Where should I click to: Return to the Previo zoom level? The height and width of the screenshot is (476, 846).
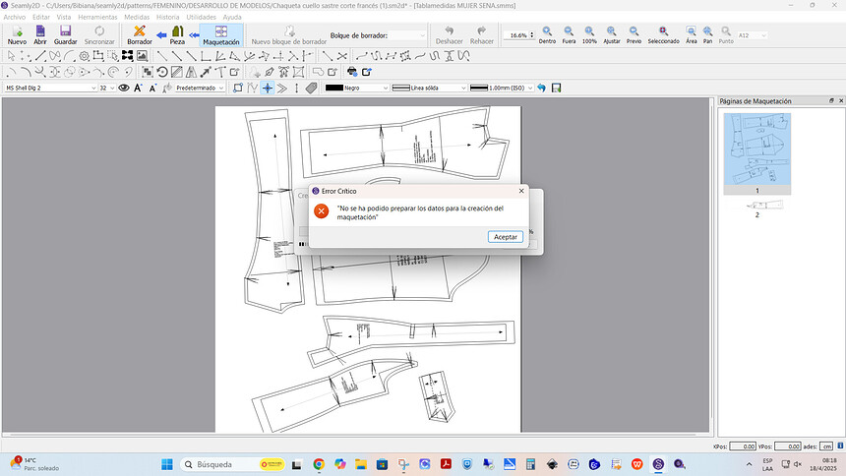pos(634,35)
